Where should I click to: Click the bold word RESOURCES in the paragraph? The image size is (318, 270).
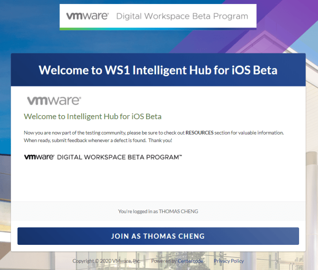200,133
